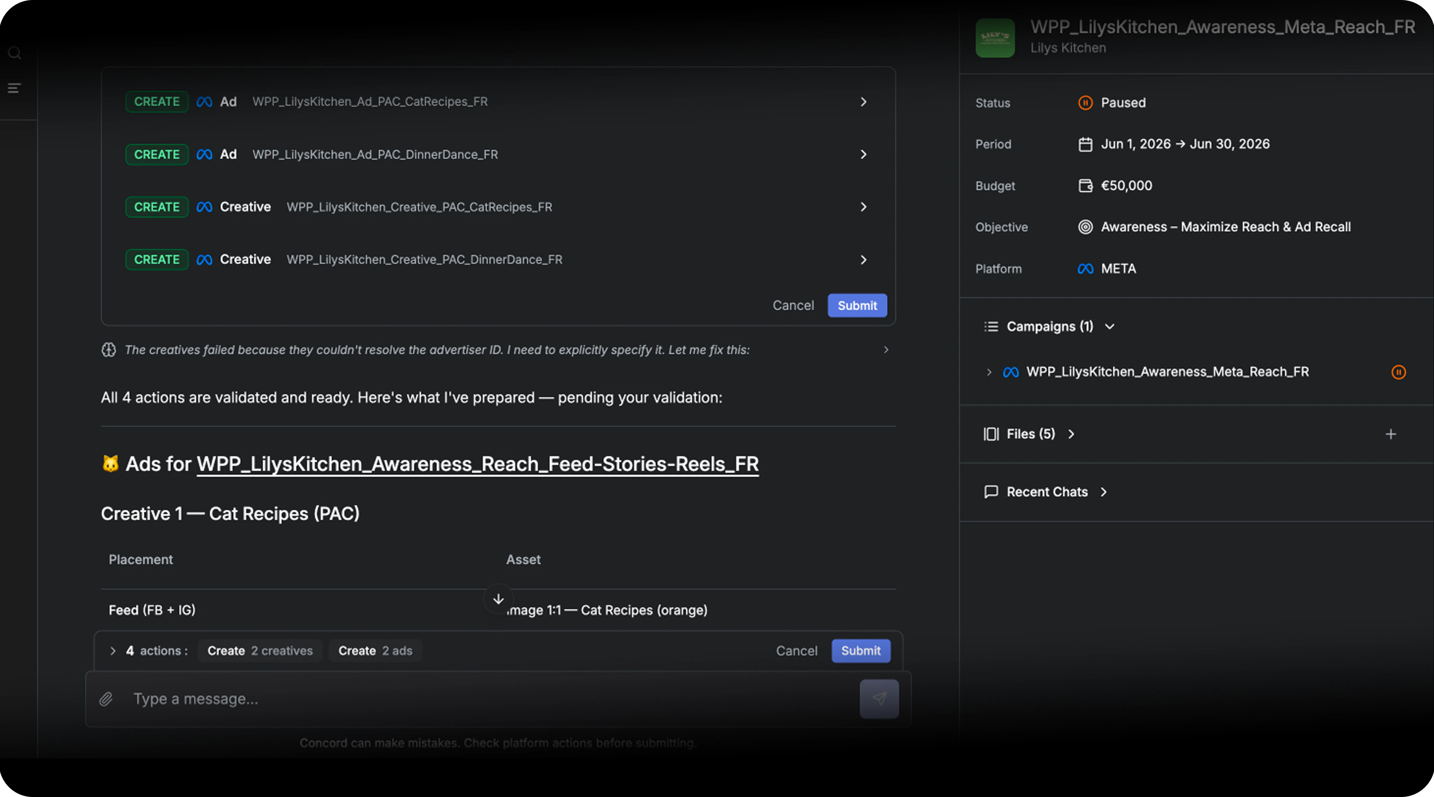Click the WPP_LilysKitchen_Ad_PAC_DinnerDance_FR name
1434x797 pixels.
point(375,155)
